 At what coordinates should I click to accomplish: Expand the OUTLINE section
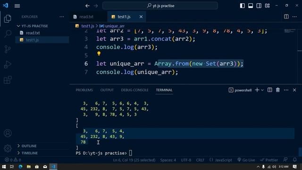point(29,146)
